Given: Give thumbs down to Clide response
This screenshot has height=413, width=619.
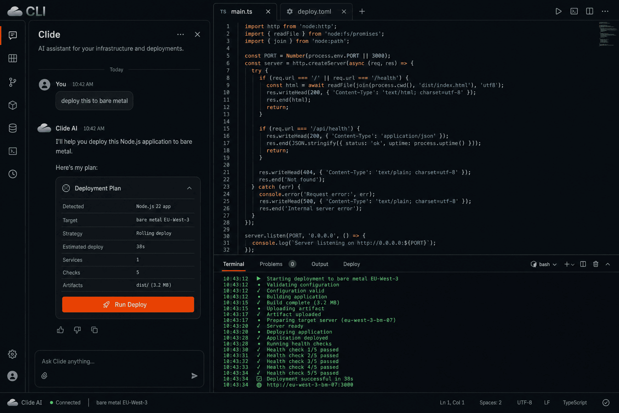Looking at the screenshot, I should point(77,330).
